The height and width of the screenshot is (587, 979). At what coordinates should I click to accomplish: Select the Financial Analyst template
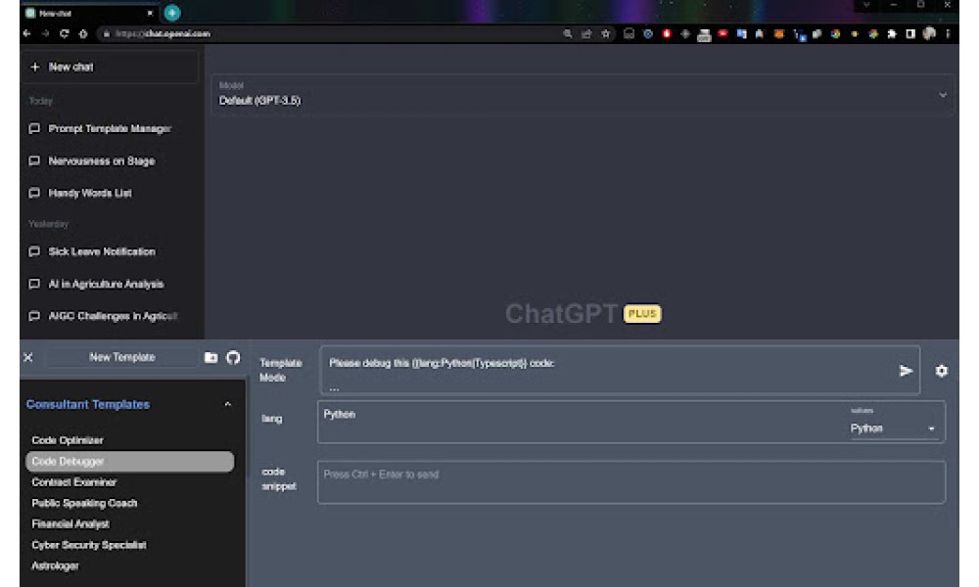130,524
